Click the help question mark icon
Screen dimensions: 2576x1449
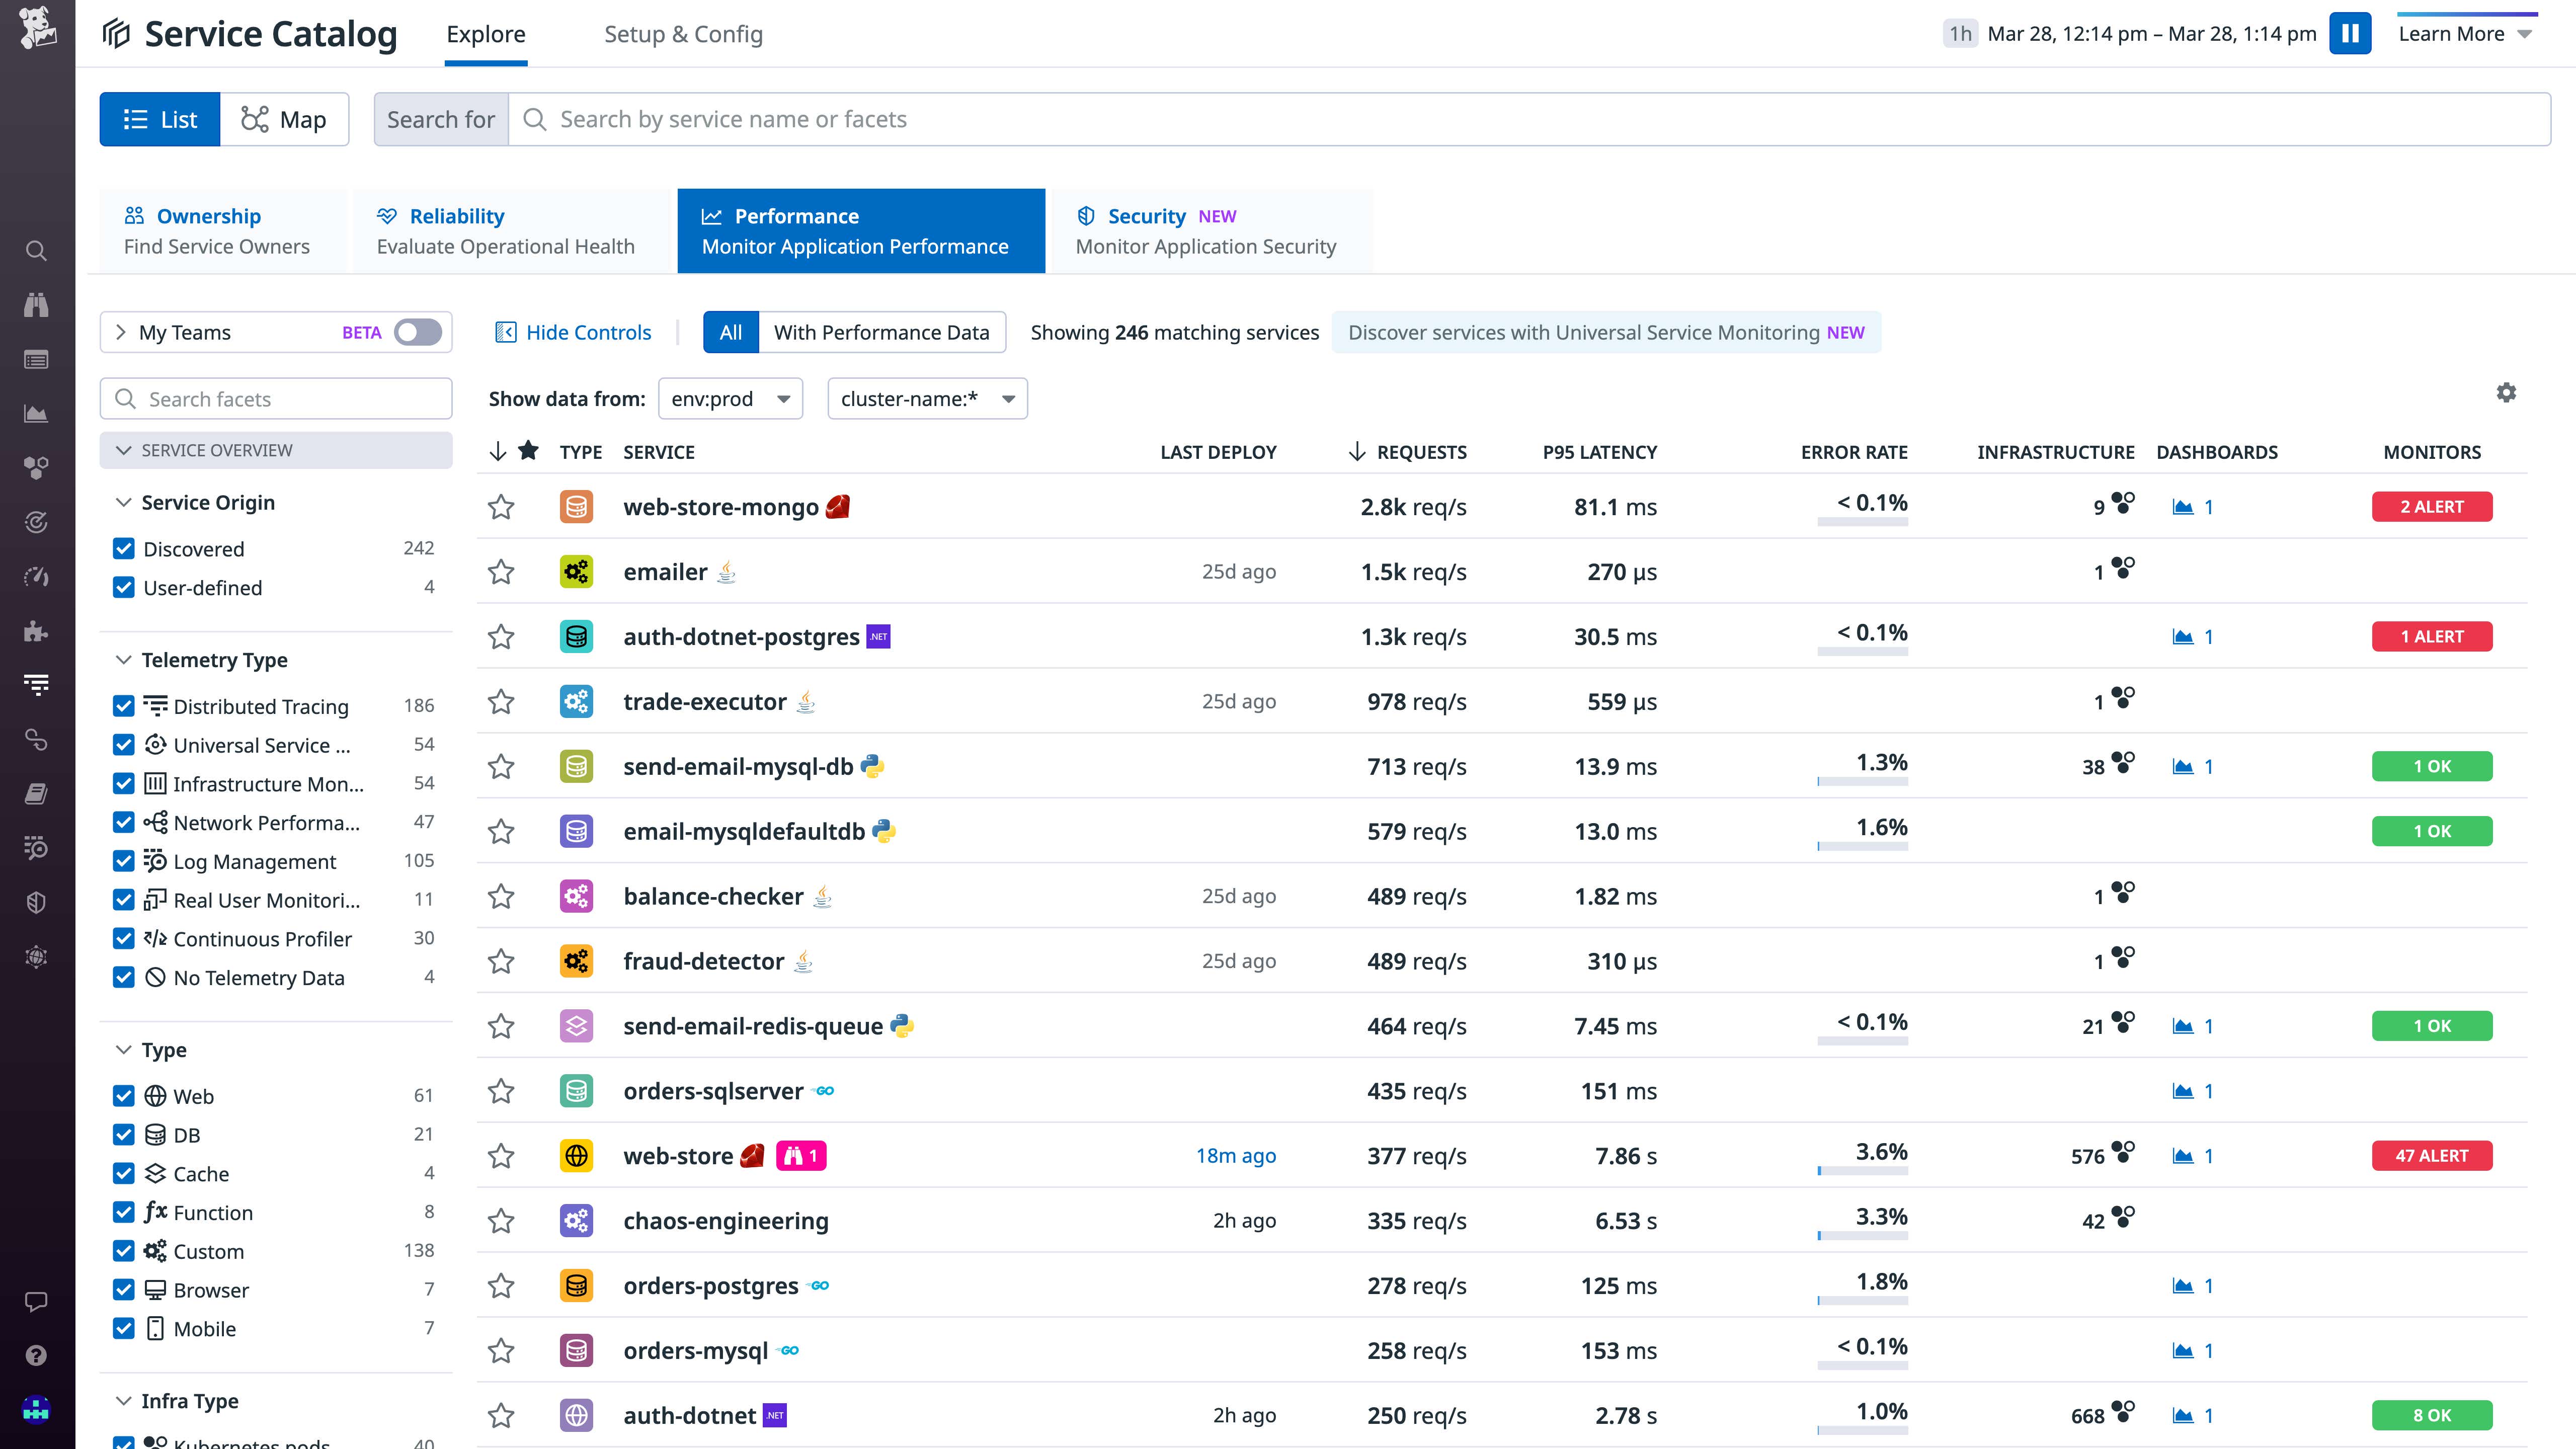click(x=36, y=1356)
